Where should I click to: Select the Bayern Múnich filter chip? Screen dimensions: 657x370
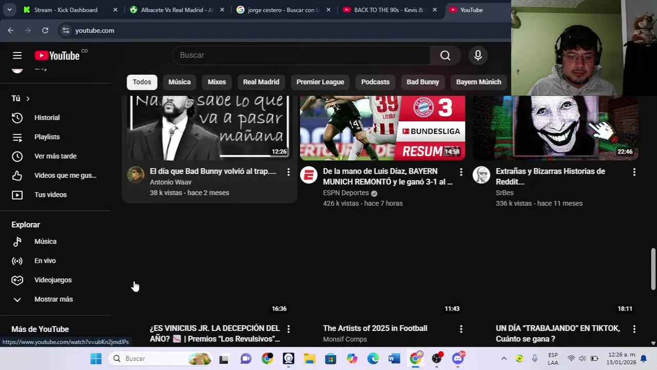(x=479, y=82)
